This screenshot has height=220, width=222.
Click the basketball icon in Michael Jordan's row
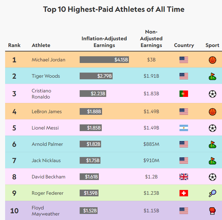212,60
